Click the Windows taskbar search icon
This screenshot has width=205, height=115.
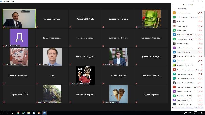click(x=8, y=113)
